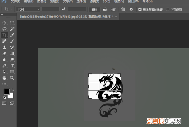Set the white background color swatch
Screen dimensions: 189x127
tap(11, 96)
